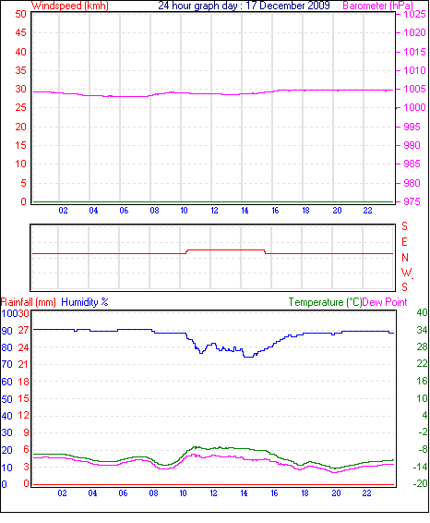Click the E wind direction label
Viewport: 430px width, 523px height.
(404, 242)
